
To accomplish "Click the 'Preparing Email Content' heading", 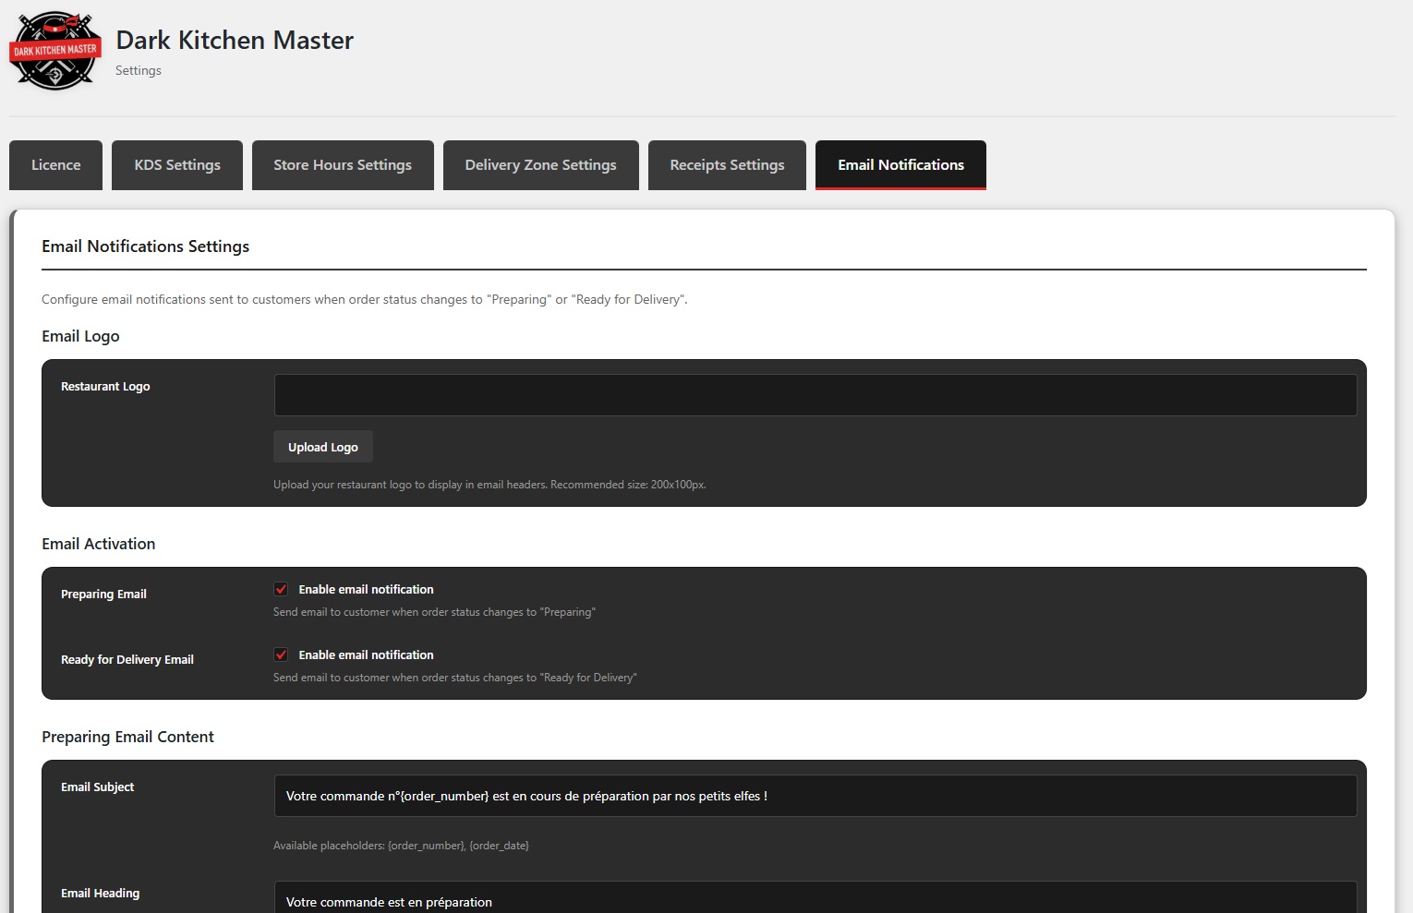I will pyautogui.click(x=127, y=737).
